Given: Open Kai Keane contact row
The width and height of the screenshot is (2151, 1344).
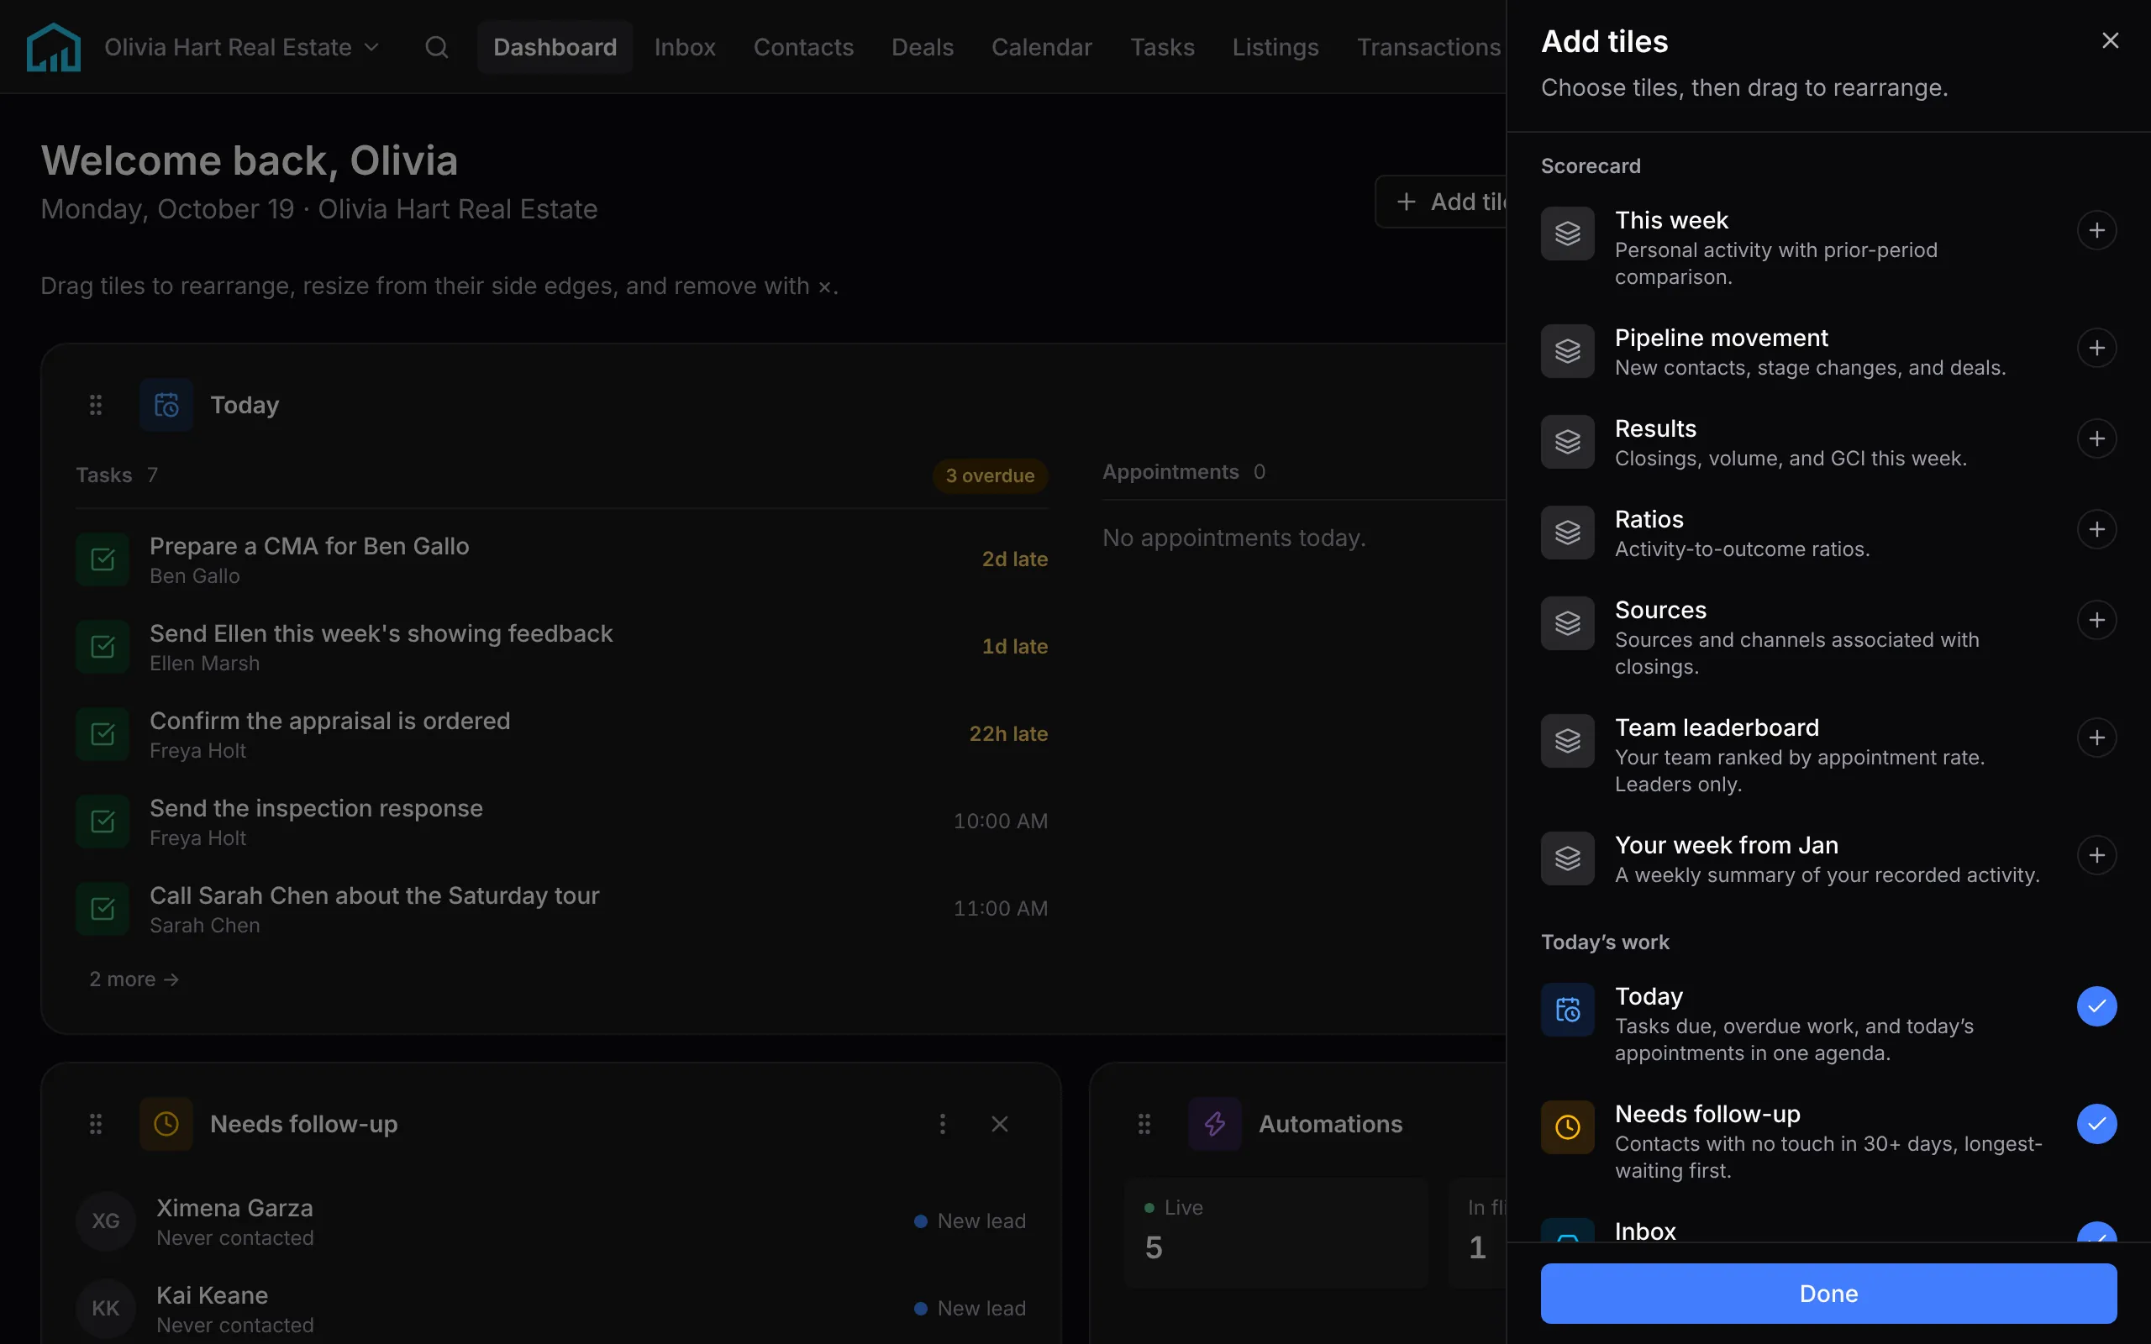Looking at the screenshot, I should click(x=551, y=1308).
